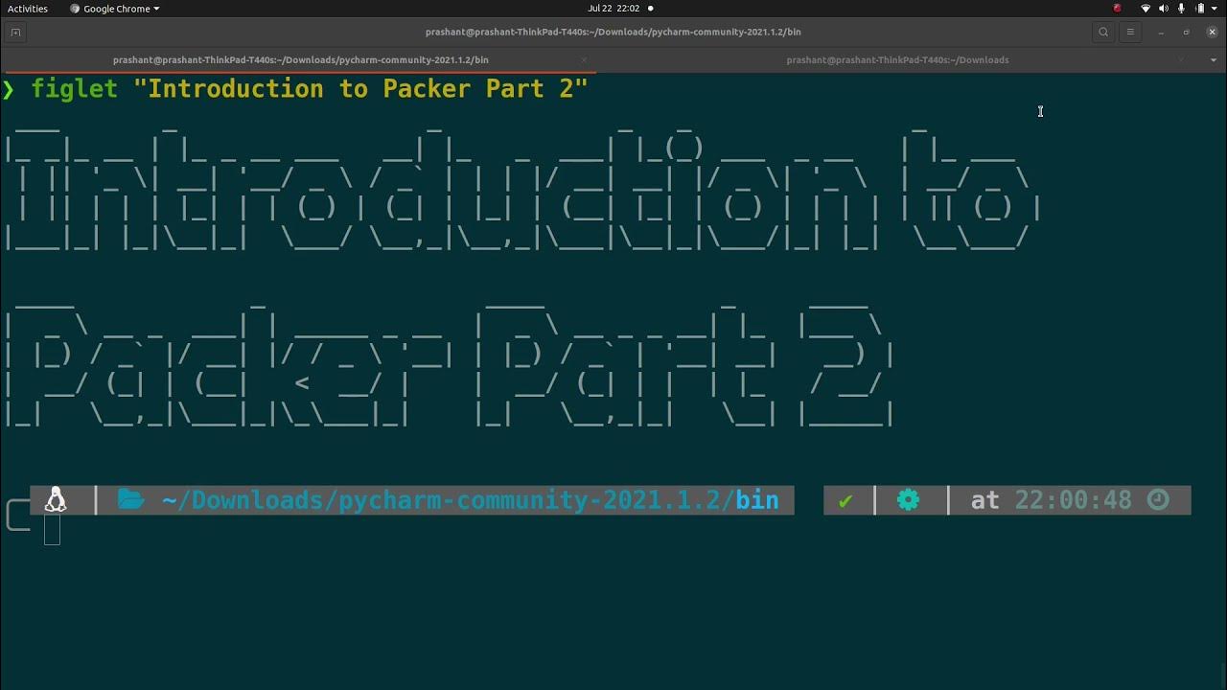Click the Wi-Fi icon in system tray
The height and width of the screenshot is (690, 1227).
click(1146, 9)
